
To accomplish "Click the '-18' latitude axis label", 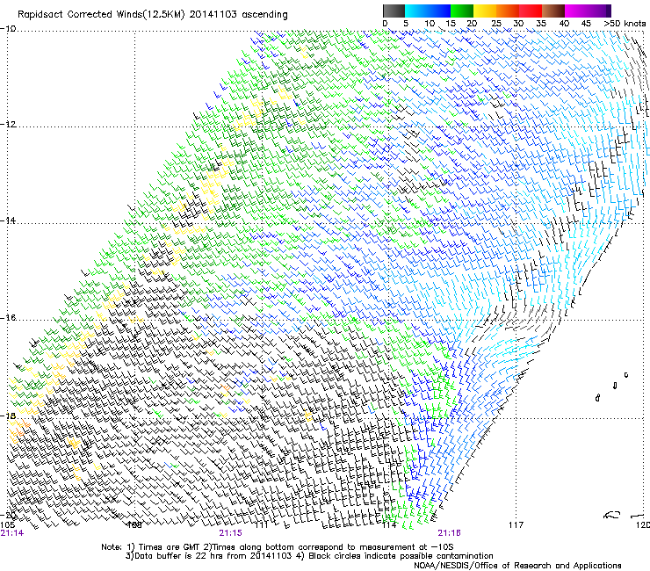I will pyautogui.click(x=8, y=416).
